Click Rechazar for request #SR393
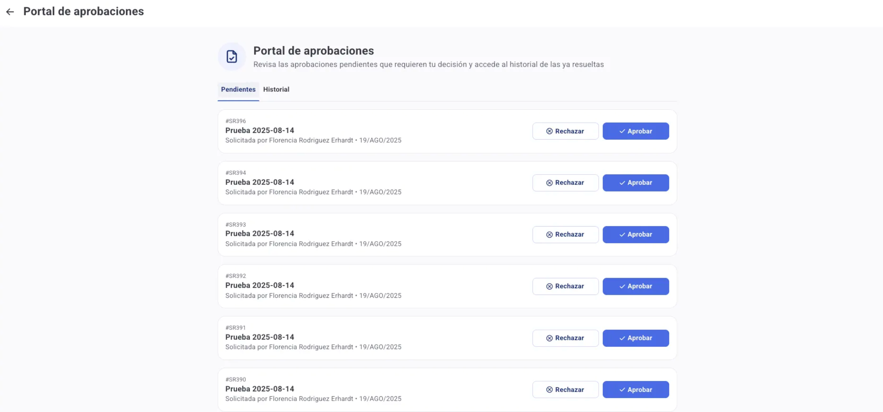Viewport: 883px width, 412px height. coord(565,235)
